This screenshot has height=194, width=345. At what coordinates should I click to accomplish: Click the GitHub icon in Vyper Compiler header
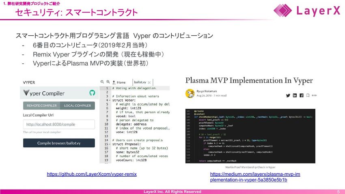91,93
